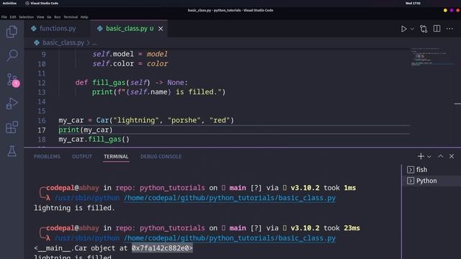
Task: Maximize the panel with the up chevron
Action: tap(440, 157)
